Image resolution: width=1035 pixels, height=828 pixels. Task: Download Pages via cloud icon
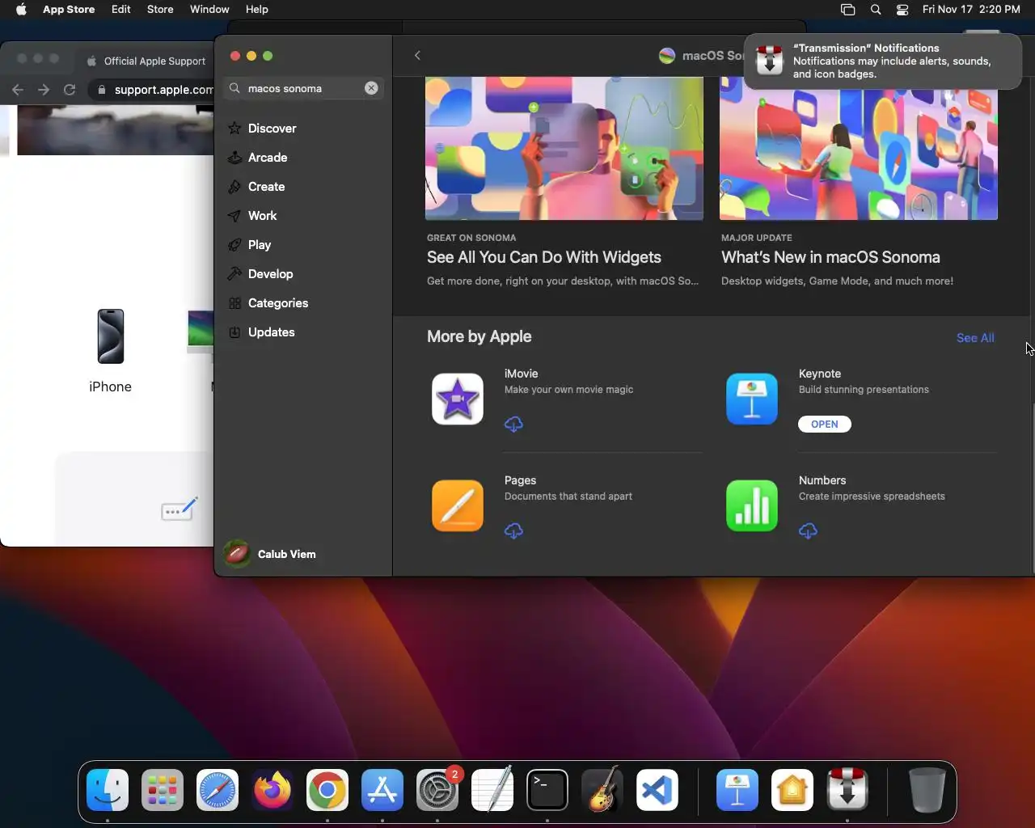pos(513,530)
